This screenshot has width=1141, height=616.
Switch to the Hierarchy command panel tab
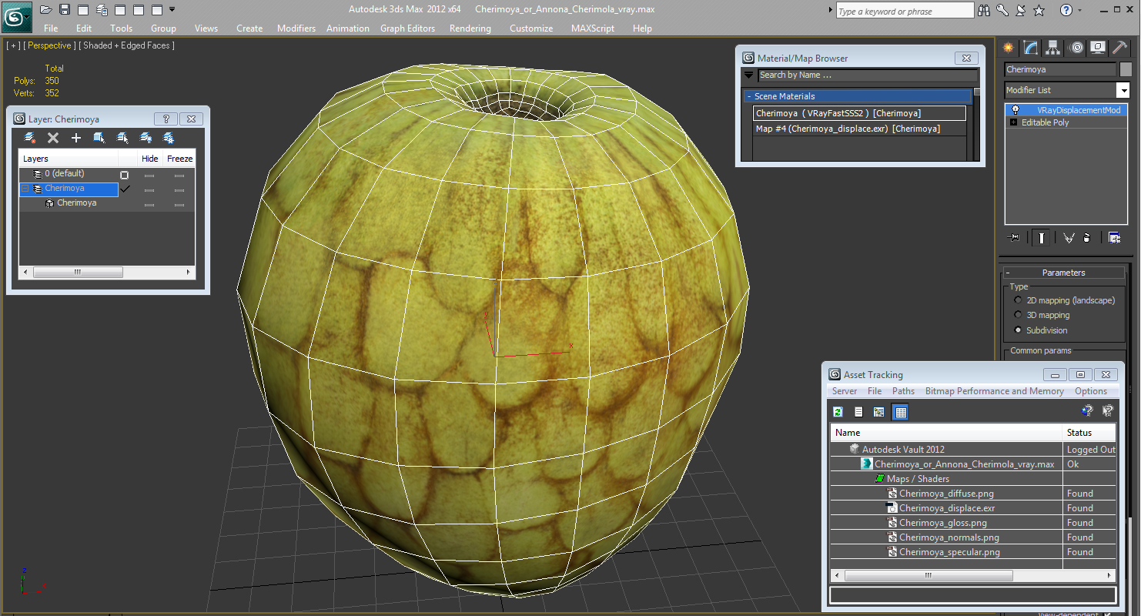click(x=1052, y=48)
